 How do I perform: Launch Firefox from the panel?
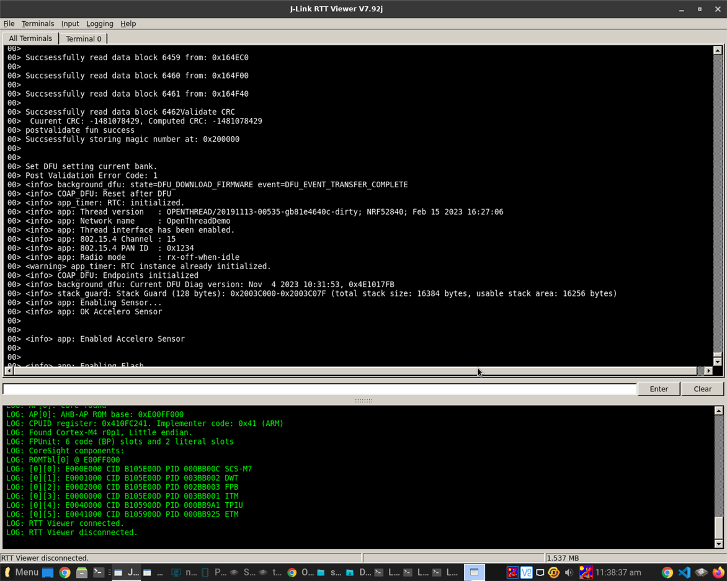coord(718,573)
